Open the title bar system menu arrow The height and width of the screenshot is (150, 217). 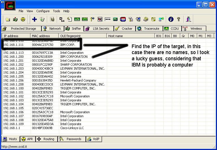(2, 2)
